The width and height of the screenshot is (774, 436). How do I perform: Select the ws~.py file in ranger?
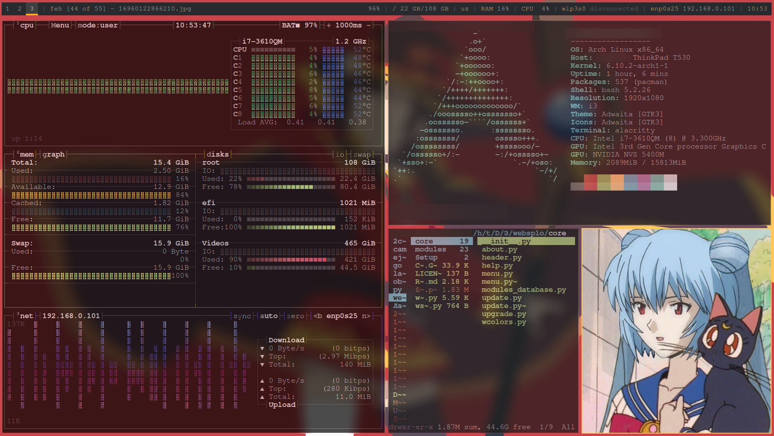click(x=442, y=306)
